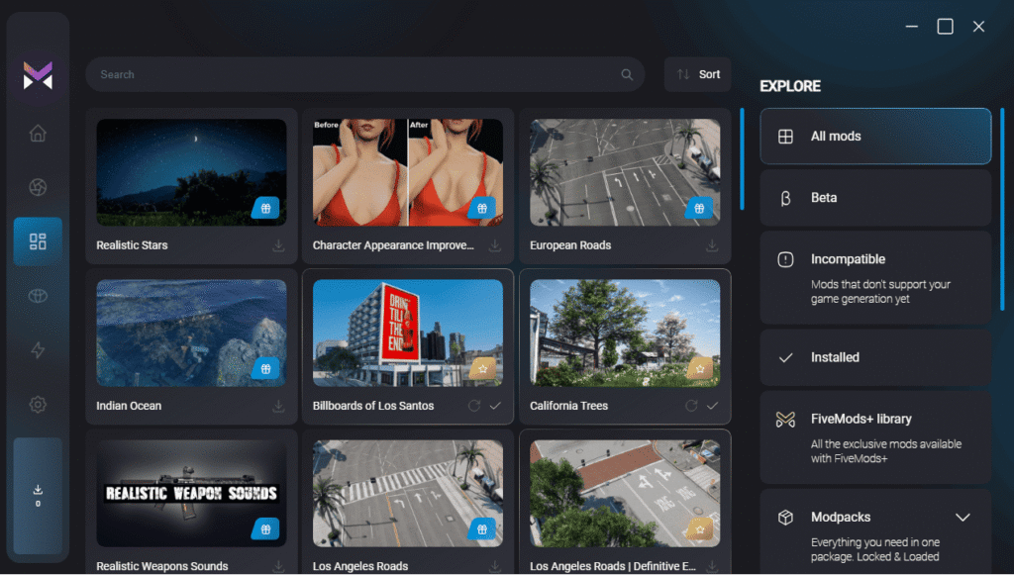The height and width of the screenshot is (575, 1014).
Task: Toggle the installed checkmark on California Trees
Action: point(714,406)
